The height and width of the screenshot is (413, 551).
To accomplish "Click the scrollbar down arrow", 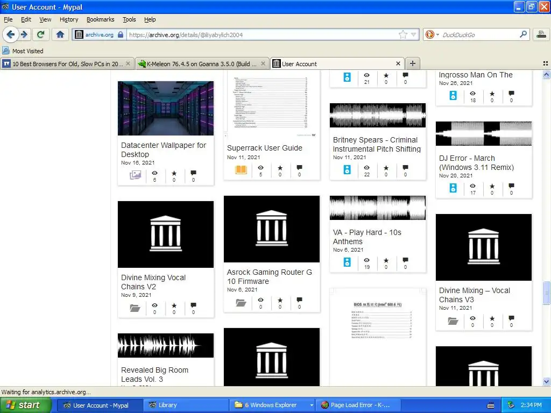I will point(546,382).
